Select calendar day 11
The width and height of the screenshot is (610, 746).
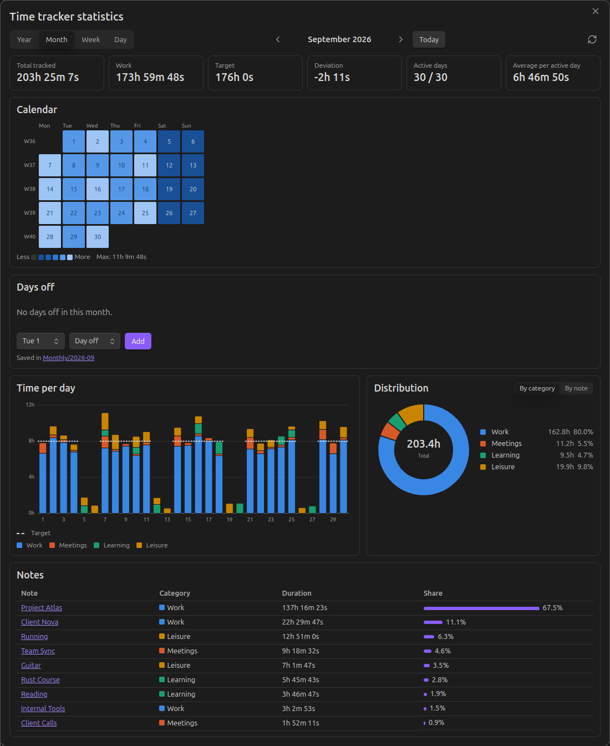point(145,165)
